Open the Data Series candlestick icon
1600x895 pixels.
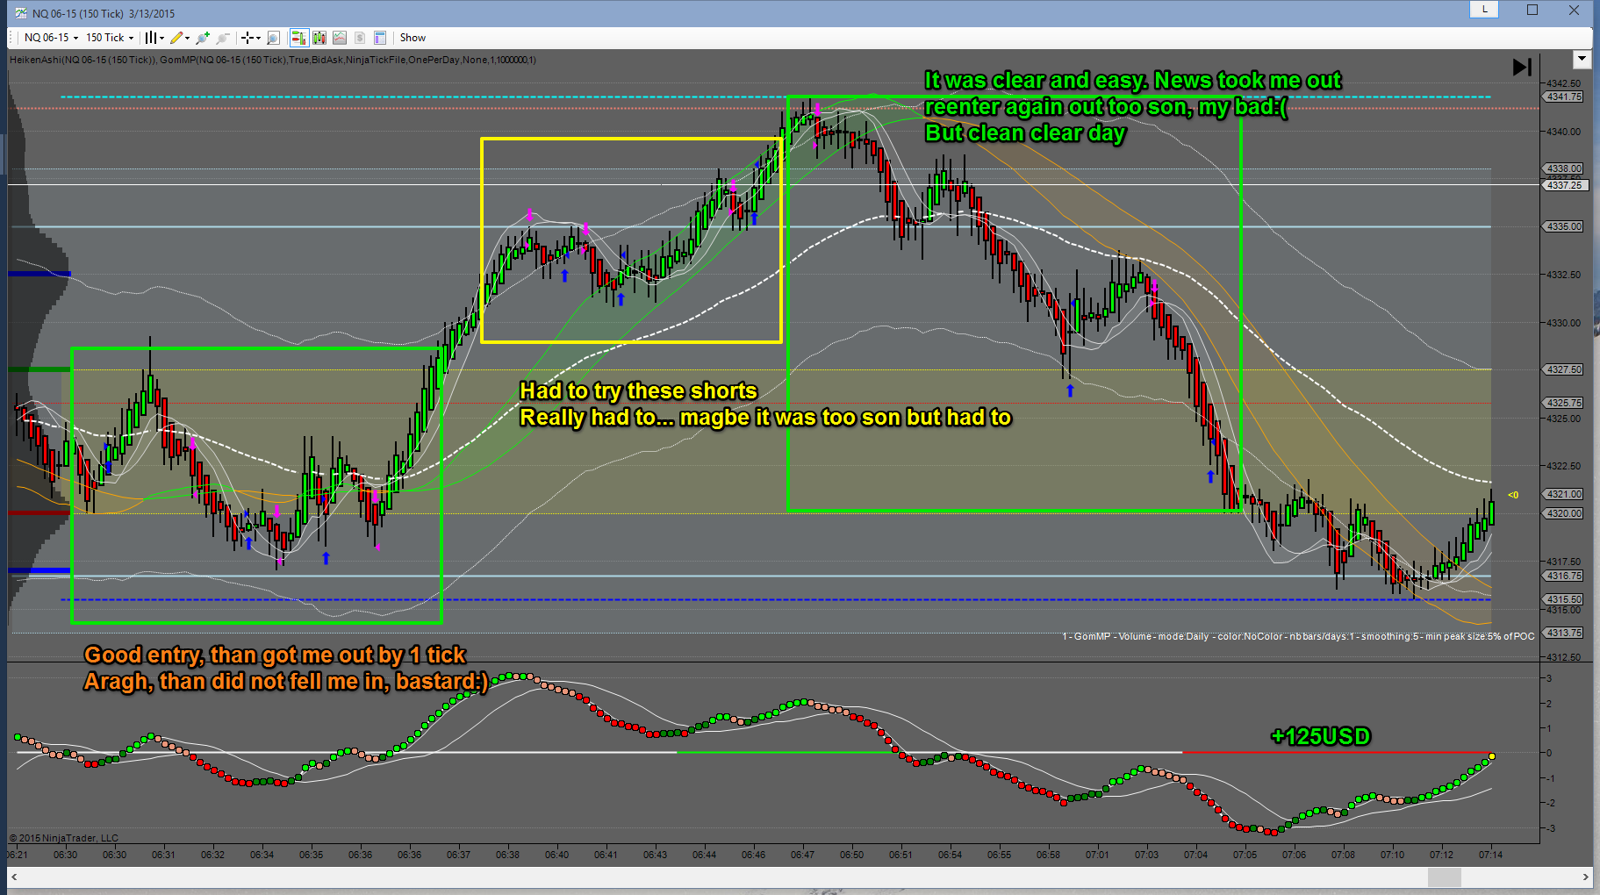[x=319, y=38]
